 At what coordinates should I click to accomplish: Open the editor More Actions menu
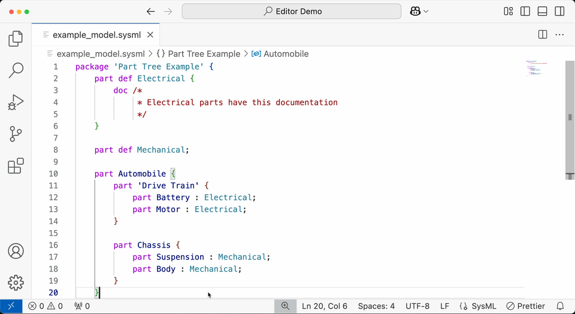pyautogui.click(x=559, y=35)
